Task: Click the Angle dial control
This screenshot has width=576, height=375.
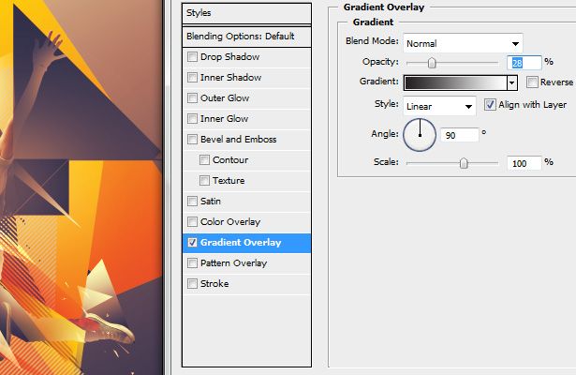Action: [x=420, y=135]
